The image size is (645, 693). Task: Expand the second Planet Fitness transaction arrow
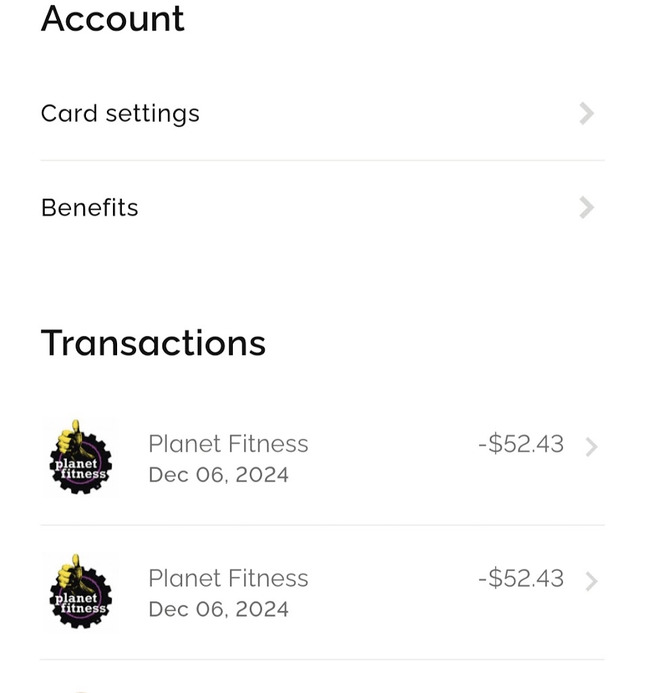pos(591,581)
